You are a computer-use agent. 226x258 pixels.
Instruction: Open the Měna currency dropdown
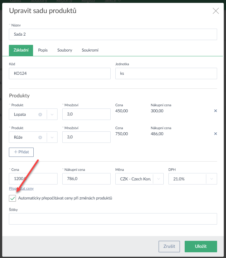[158, 179]
